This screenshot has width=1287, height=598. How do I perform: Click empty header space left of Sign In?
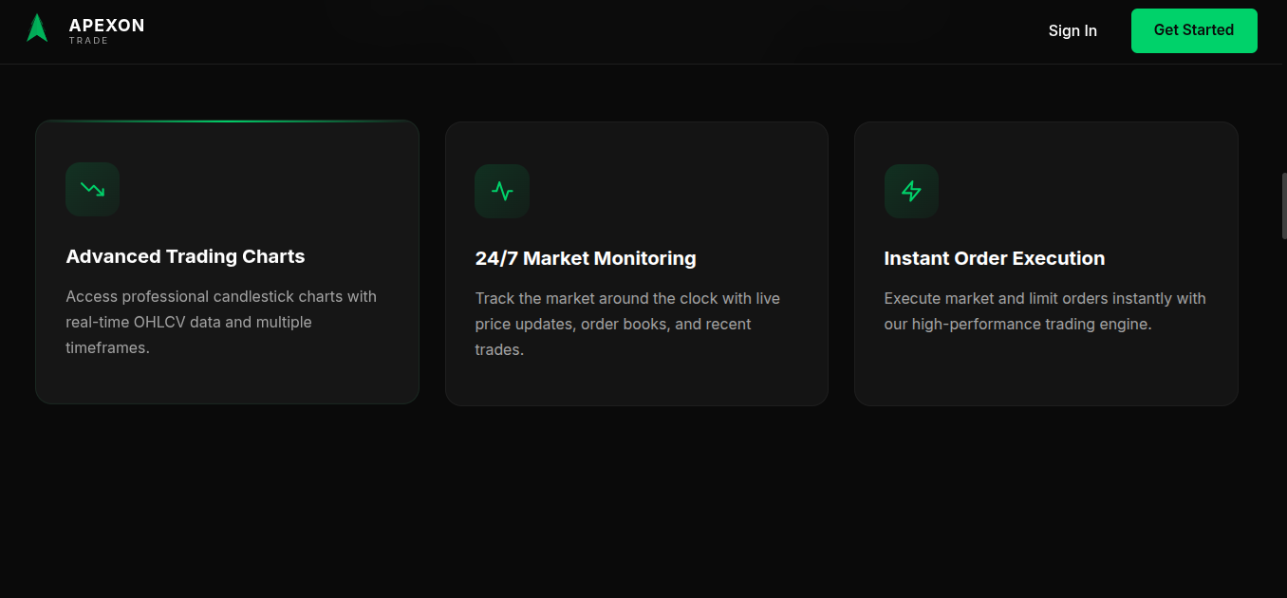click(588, 31)
